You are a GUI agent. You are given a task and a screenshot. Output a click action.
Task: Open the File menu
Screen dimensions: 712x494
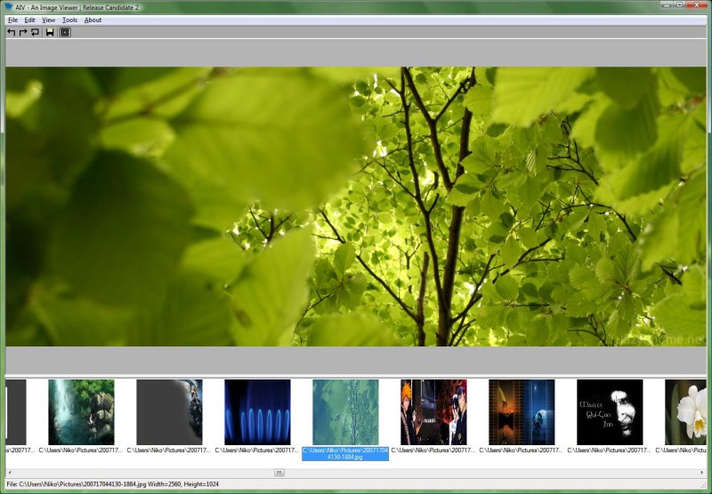12,20
